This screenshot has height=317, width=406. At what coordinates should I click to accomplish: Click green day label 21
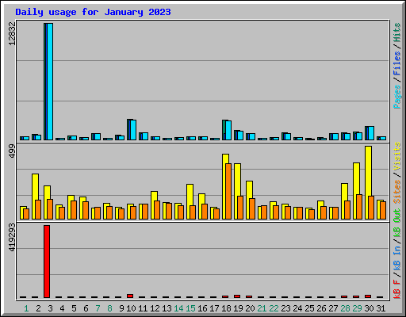(x=262, y=308)
